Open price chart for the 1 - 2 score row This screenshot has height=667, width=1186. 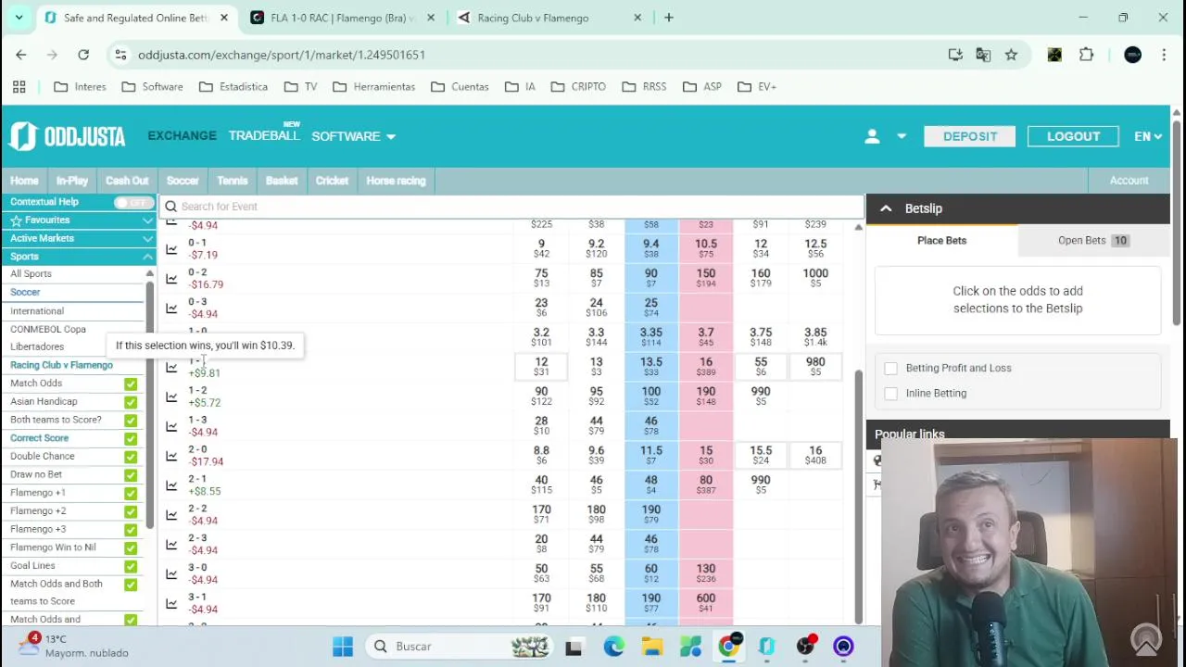[x=171, y=396]
